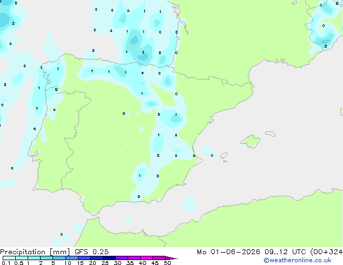Open the weatheronline.co.uk copyright link
Screen dimensions: 343x265
click(x=298, y=260)
